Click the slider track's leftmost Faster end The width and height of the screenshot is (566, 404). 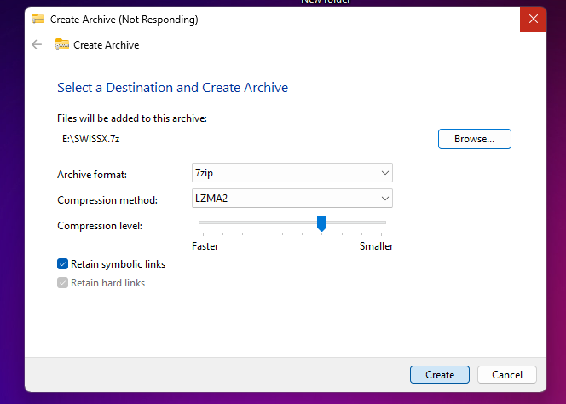[200, 222]
